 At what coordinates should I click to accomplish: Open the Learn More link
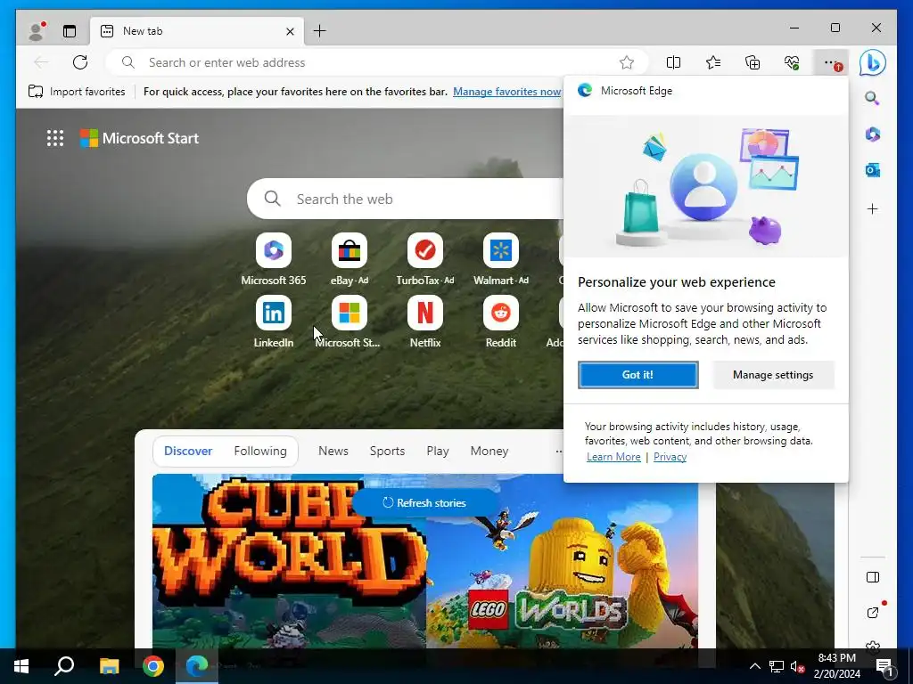613,457
